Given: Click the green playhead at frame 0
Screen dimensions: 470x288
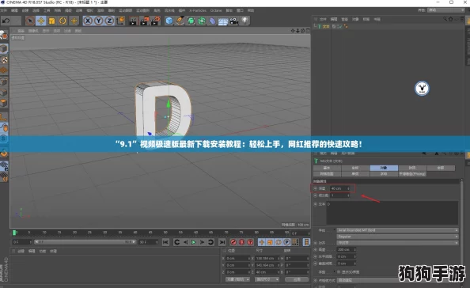Looking at the screenshot, I should pyautogui.click(x=14, y=233).
